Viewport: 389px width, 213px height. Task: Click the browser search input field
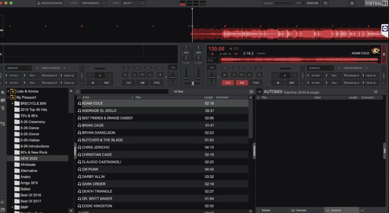click(124, 92)
